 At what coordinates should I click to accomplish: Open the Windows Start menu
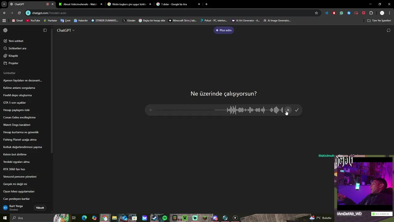[5, 218]
